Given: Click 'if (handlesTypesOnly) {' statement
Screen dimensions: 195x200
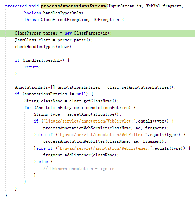Looking at the screenshot, I should tap(42, 60).
